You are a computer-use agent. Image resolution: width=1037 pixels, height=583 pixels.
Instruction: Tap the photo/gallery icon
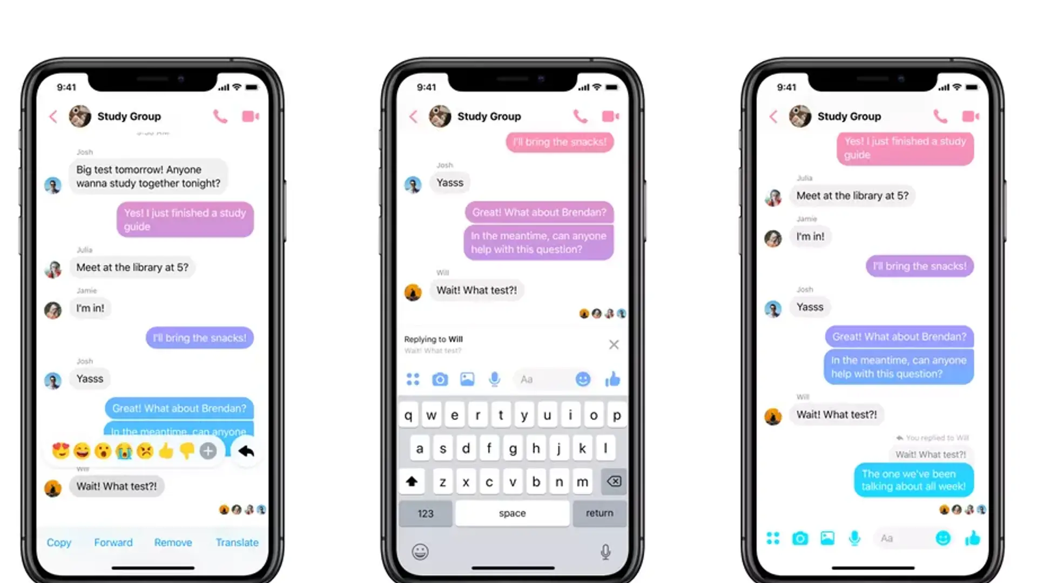coord(467,379)
